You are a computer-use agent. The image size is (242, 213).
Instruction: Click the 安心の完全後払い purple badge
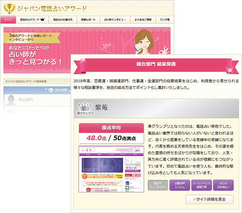(223, 185)
